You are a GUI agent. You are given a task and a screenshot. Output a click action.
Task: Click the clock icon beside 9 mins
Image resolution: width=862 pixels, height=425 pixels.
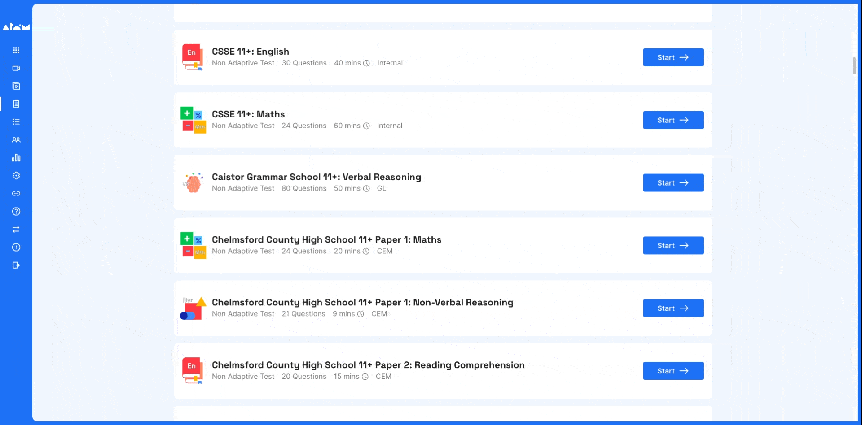(361, 314)
